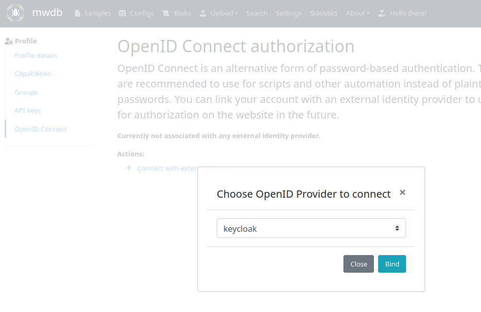
Task: Click the mwdb bug logo icon
Action: pos(16,13)
